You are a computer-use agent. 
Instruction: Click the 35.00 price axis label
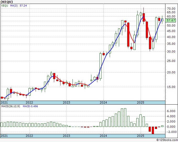click(171, 44)
